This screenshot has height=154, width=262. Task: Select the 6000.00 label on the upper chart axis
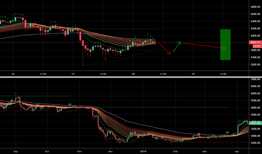255,36
